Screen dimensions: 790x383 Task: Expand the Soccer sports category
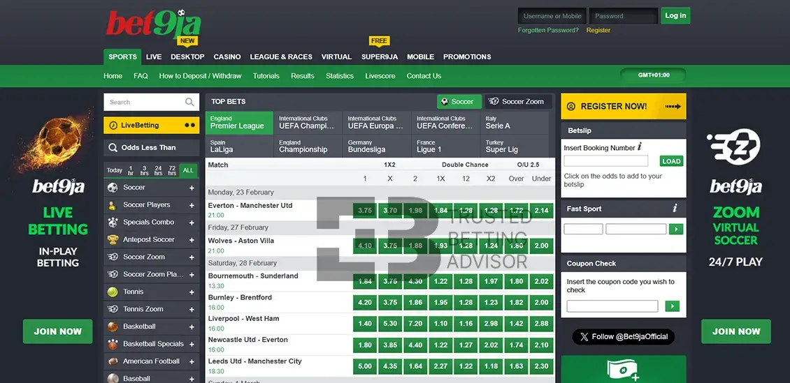coord(192,188)
